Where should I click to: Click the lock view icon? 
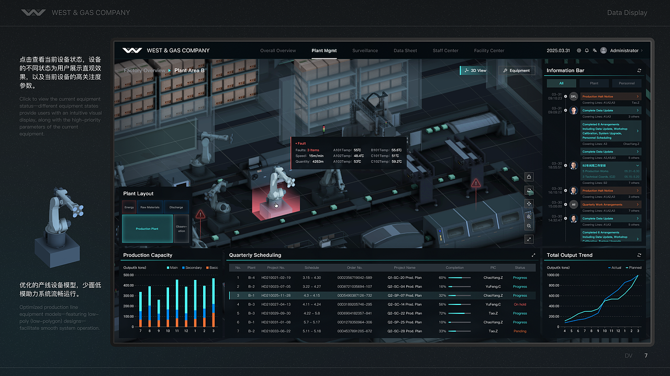click(529, 177)
